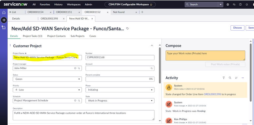Show Project manager John Miller info icon
Image resolution: width=254 pixels, height=125 pixels.
pos(75,68)
